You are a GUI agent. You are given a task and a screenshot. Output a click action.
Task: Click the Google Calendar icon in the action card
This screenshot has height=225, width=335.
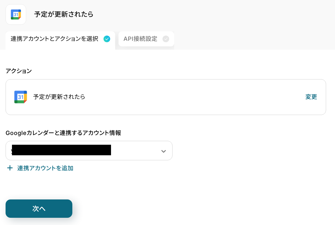click(x=21, y=97)
